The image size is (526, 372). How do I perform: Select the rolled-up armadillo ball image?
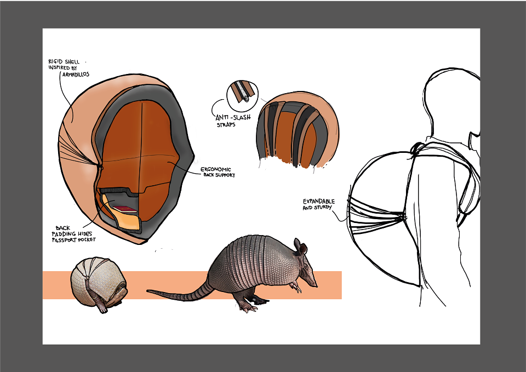point(99,285)
